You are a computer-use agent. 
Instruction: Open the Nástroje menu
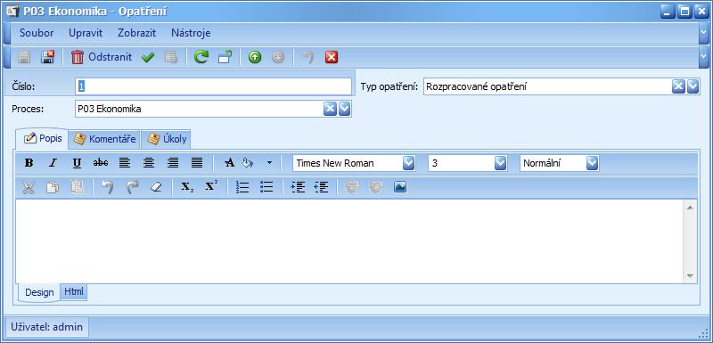(x=191, y=33)
